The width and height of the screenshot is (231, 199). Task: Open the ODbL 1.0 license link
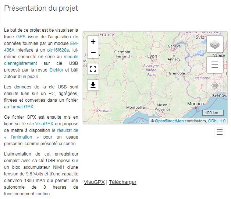click(x=217, y=121)
